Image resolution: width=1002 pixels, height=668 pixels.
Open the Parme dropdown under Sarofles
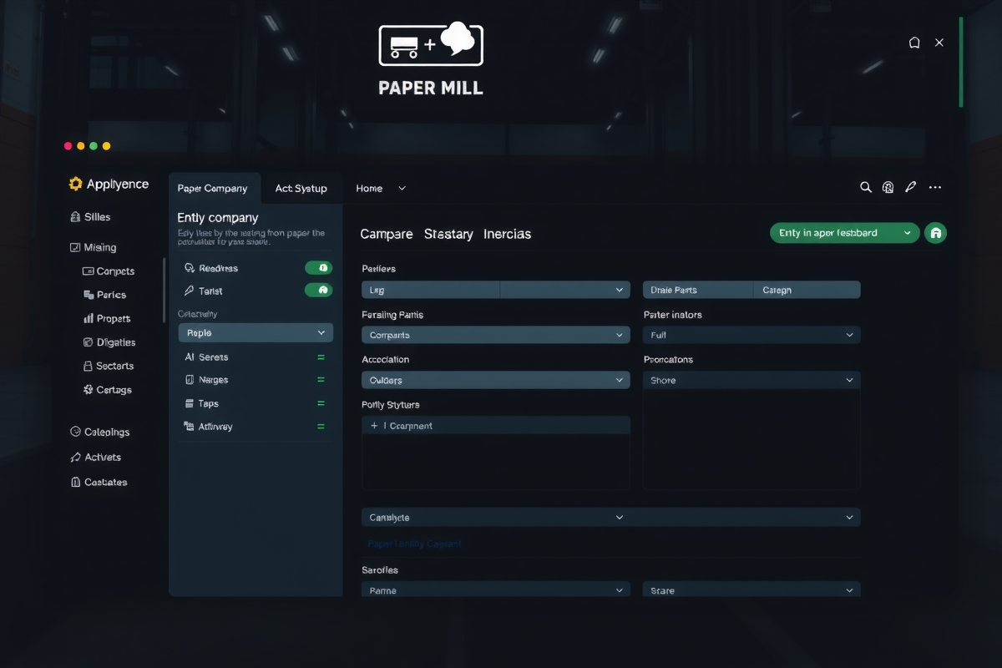(496, 590)
